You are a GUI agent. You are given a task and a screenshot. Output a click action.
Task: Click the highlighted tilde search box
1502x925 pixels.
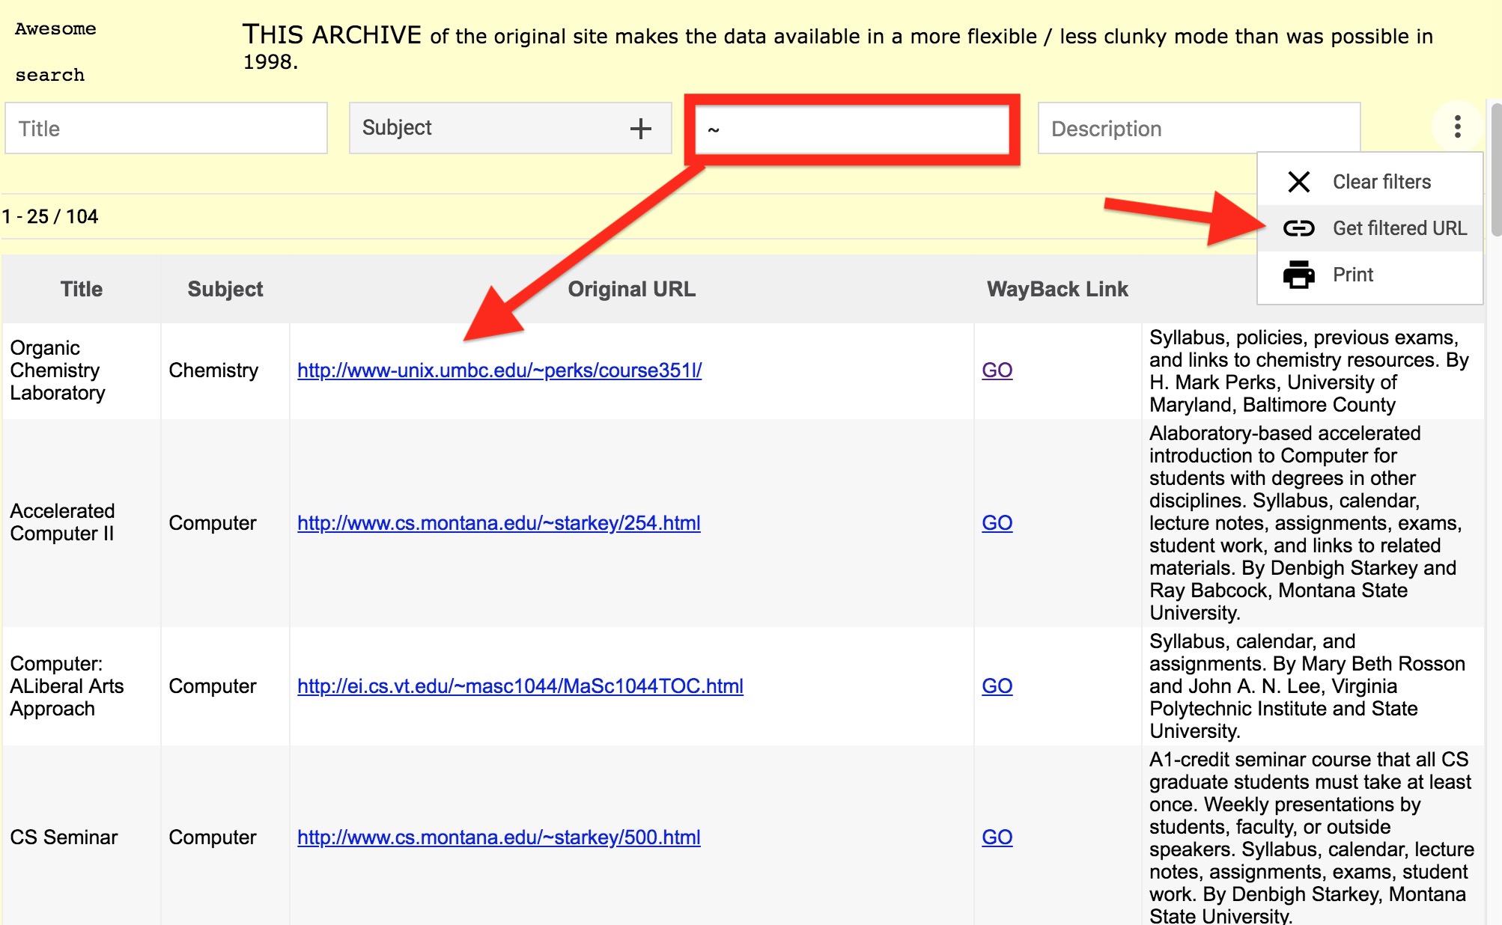coord(854,128)
